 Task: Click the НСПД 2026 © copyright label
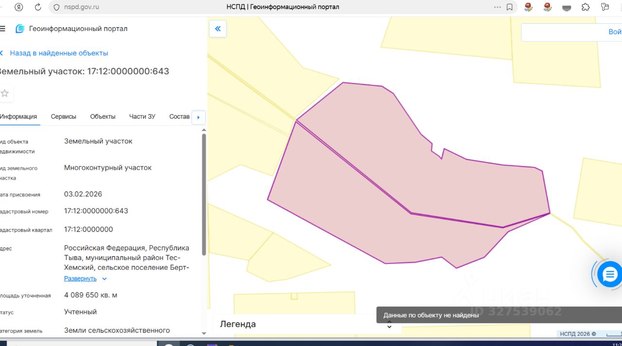(x=578, y=334)
